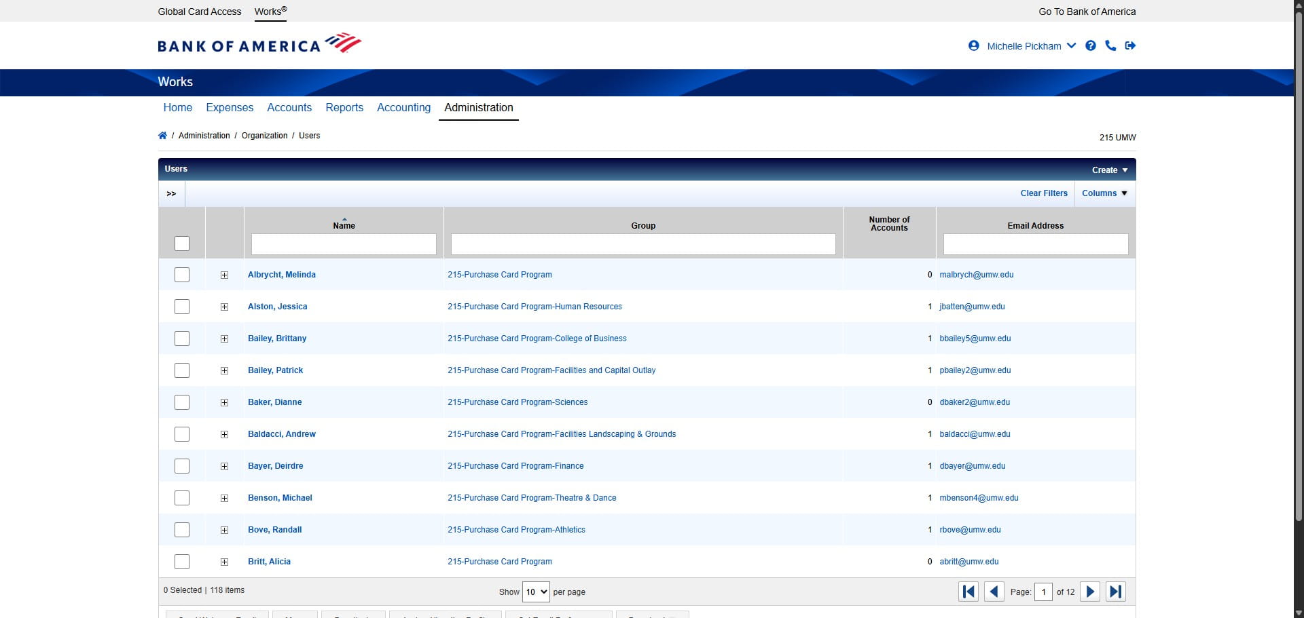The image size is (1304, 618).
Task: Expand details for Bove, Randall
Action: 224,530
